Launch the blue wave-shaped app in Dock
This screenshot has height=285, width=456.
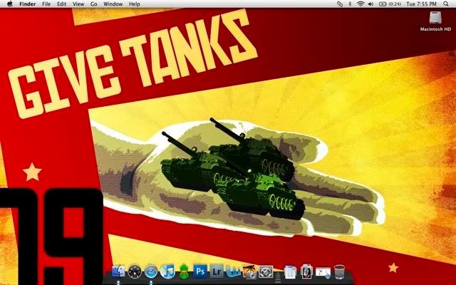point(234,271)
